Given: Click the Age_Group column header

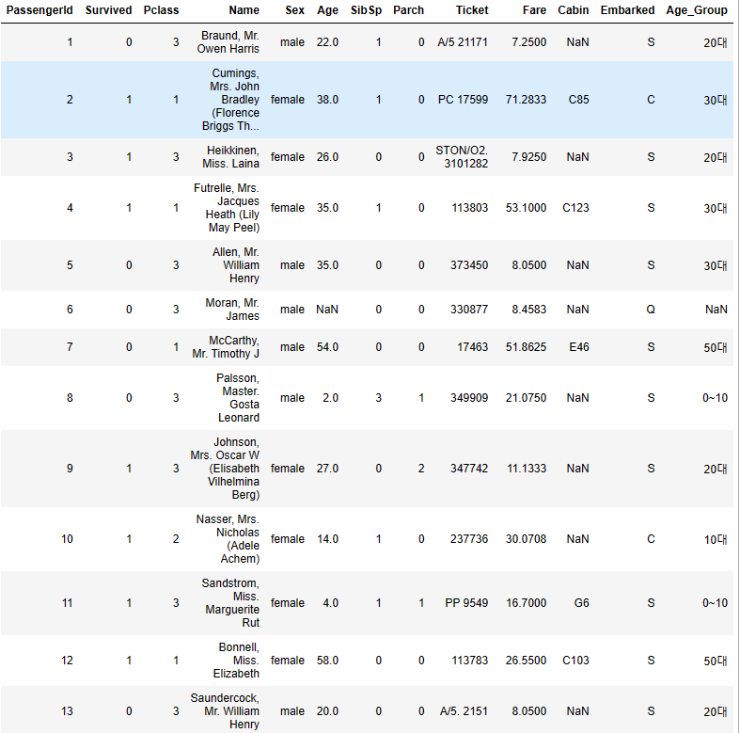Looking at the screenshot, I should pos(697,10).
